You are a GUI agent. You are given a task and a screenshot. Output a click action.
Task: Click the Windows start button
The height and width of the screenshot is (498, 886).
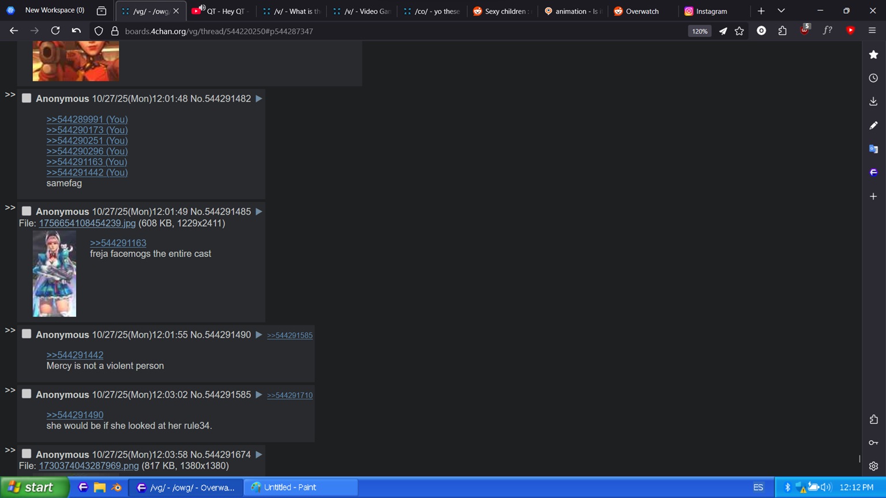(x=35, y=487)
